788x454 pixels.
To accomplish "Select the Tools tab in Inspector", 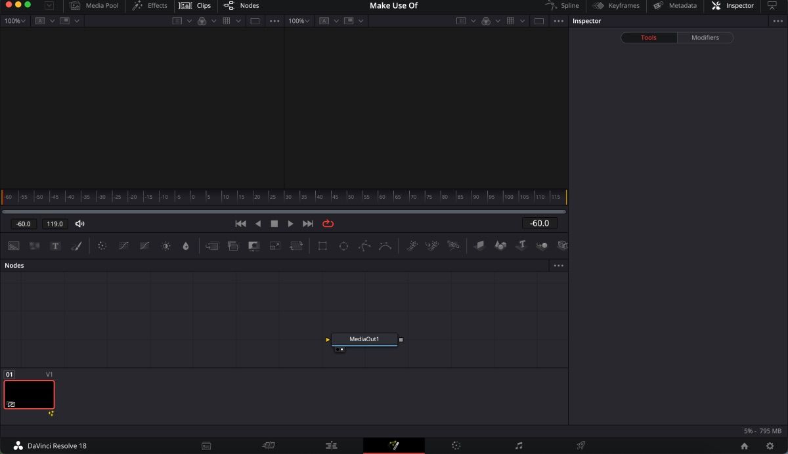I will click(x=648, y=37).
